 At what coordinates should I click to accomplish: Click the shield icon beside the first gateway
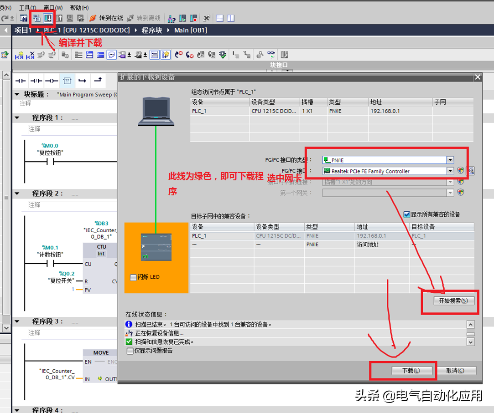click(x=461, y=192)
